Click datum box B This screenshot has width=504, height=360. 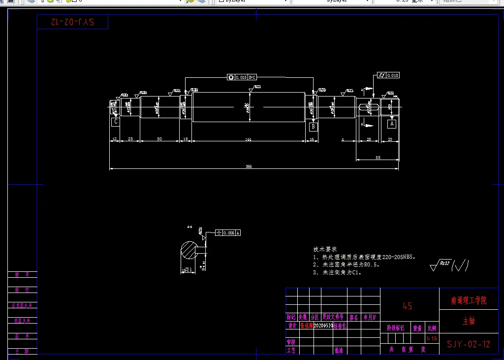(314, 127)
